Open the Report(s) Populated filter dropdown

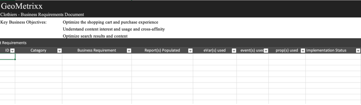[x=190, y=50]
